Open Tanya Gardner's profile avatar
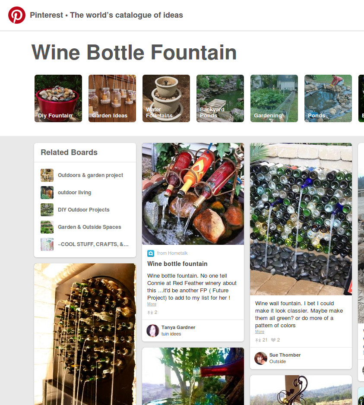364x405 pixels. [153, 331]
